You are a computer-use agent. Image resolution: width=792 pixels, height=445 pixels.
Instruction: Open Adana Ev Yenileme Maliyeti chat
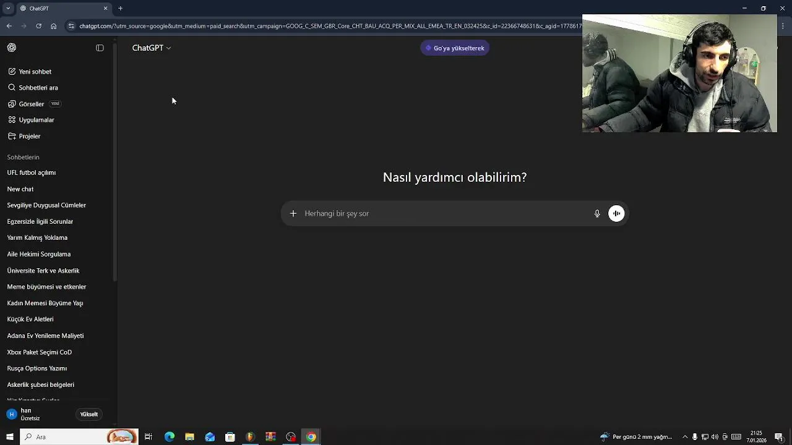(45, 336)
